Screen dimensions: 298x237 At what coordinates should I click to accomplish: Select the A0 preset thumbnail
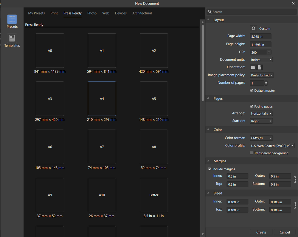point(50,51)
